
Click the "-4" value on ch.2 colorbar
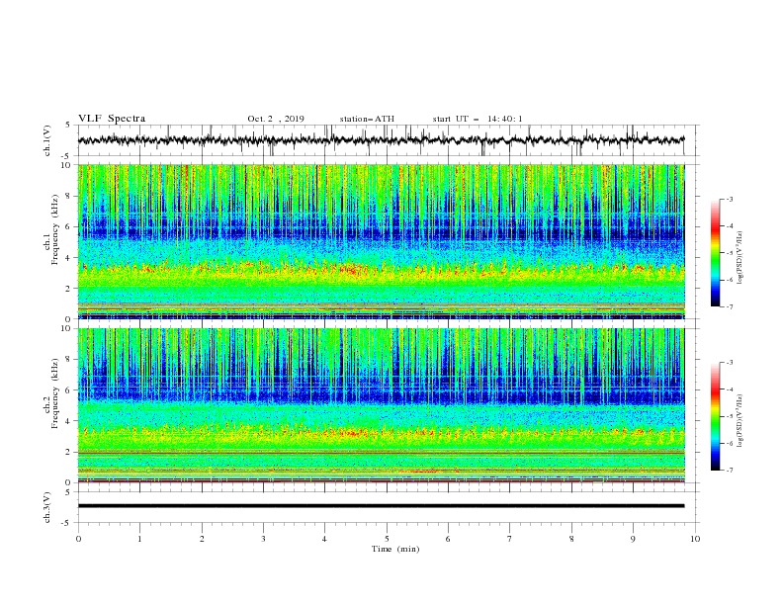(x=729, y=389)
